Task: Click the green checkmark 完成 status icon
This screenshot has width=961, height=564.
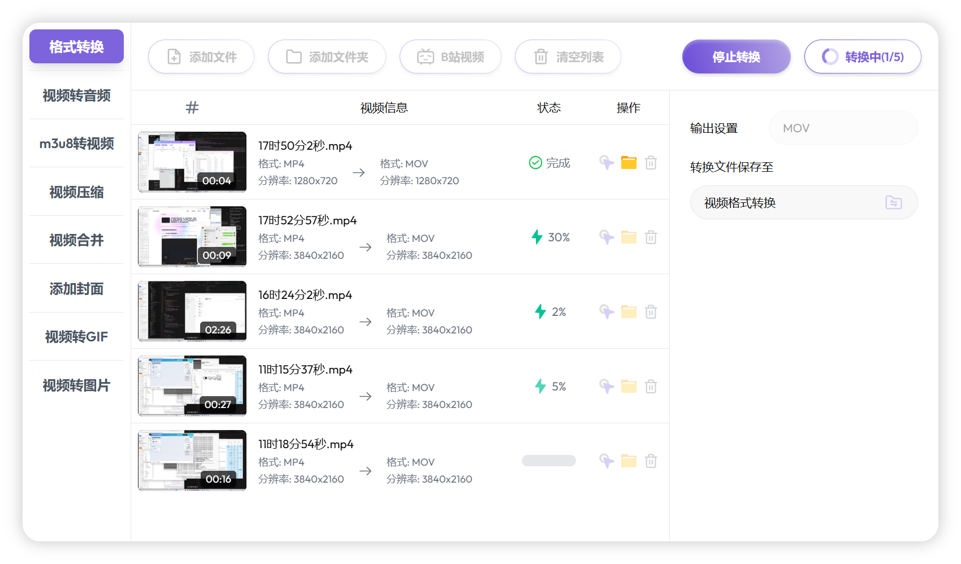Action: pyautogui.click(x=535, y=163)
